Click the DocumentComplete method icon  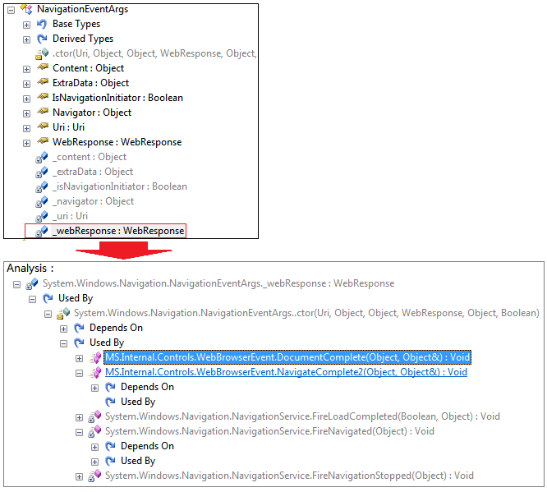pos(94,357)
